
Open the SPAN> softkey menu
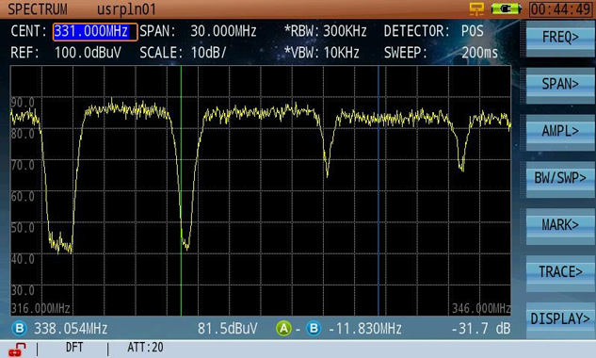[560, 86]
